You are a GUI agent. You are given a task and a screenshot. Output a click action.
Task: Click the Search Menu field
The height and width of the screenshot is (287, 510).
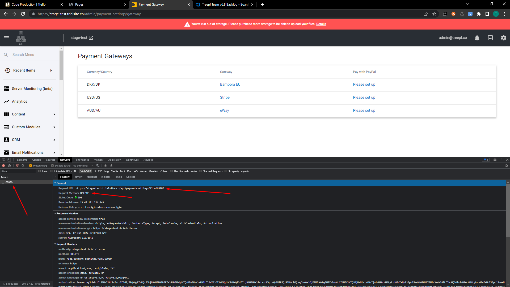tap(30, 55)
